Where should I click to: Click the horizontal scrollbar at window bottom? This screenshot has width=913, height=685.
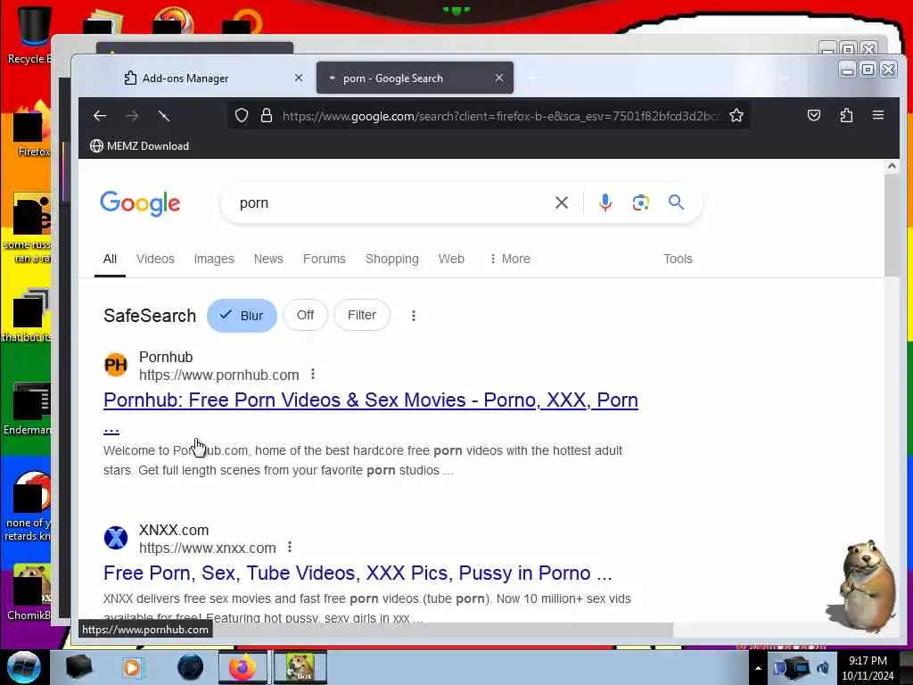click(442, 630)
